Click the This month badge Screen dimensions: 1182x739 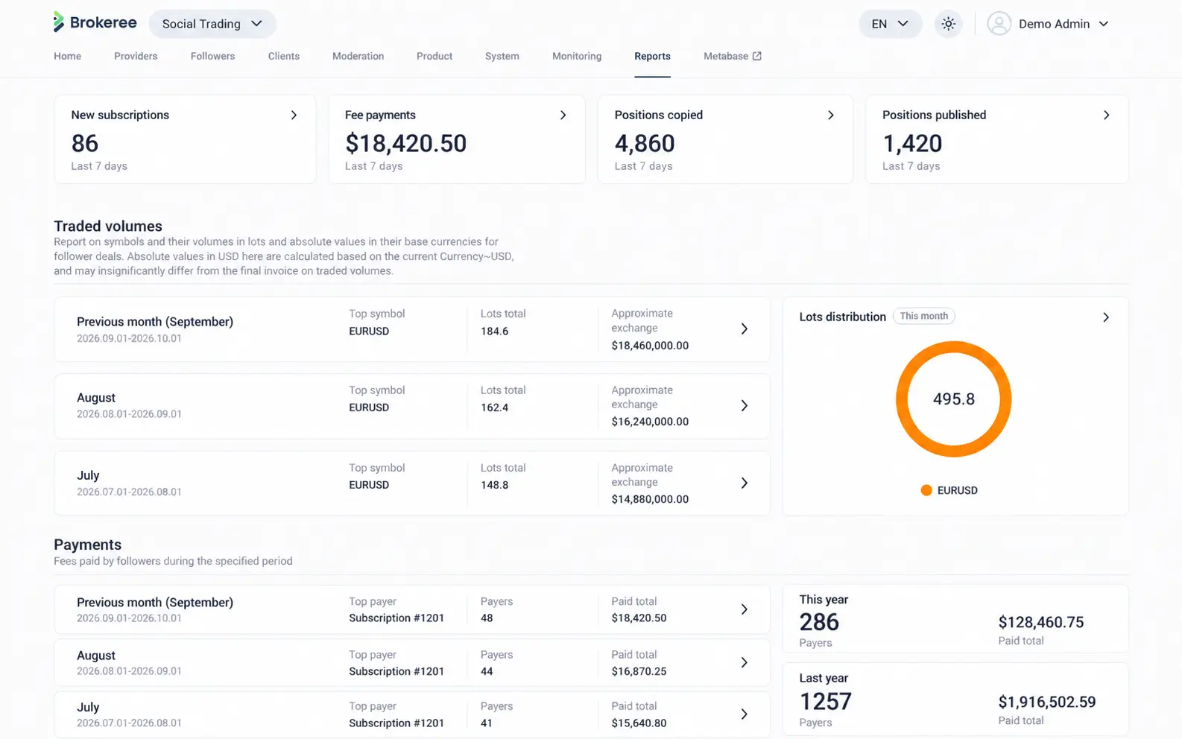924,316
